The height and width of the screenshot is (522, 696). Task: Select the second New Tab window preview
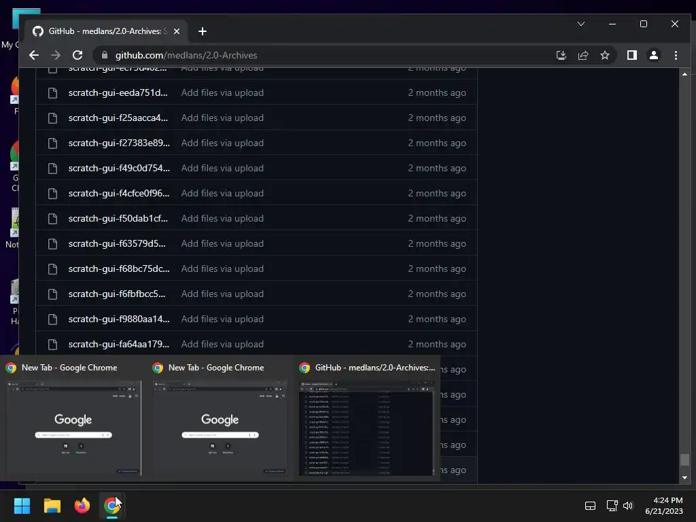click(x=220, y=419)
